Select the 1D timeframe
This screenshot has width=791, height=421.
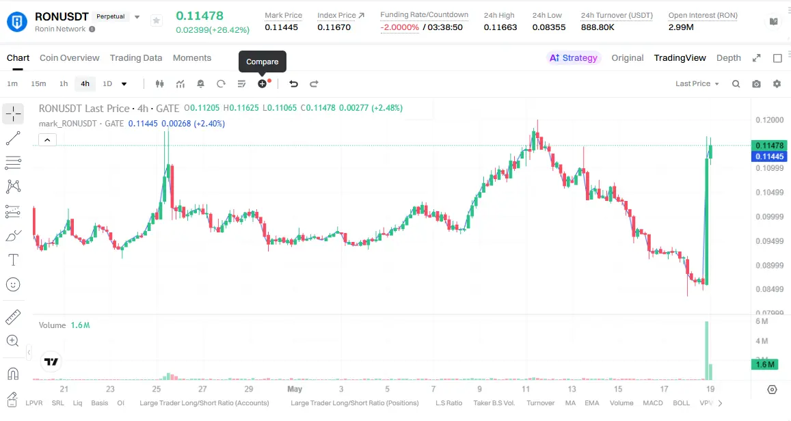click(x=107, y=83)
